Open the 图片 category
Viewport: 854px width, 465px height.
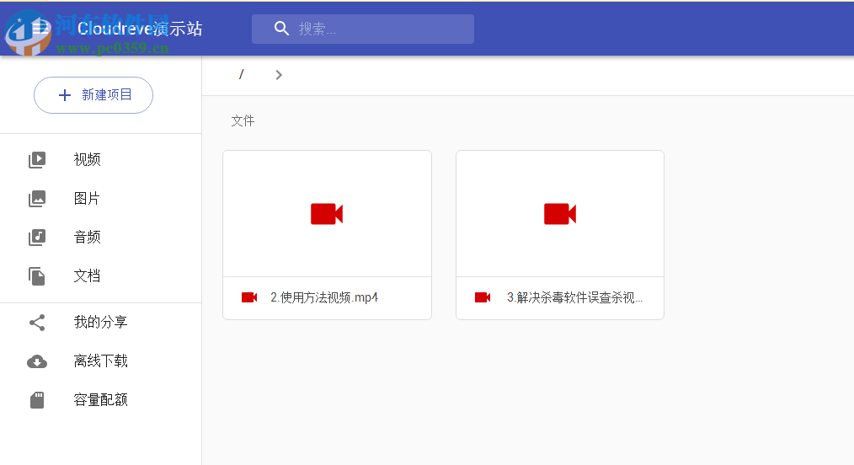click(87, 198)
